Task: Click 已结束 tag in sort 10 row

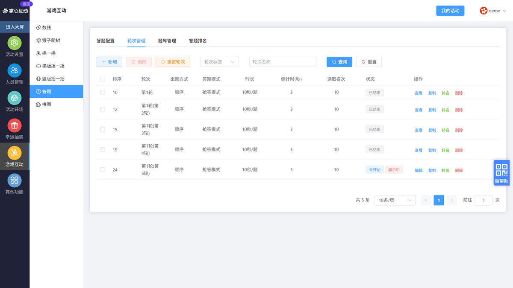Action: 374,92
